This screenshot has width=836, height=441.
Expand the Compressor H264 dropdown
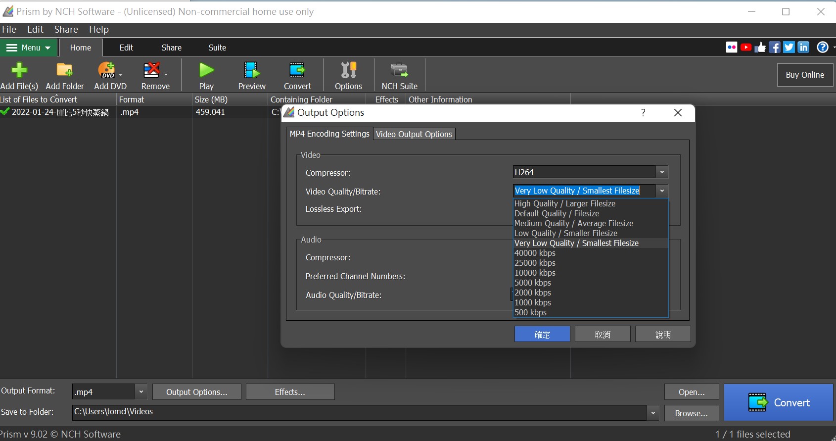pos(662,172)
